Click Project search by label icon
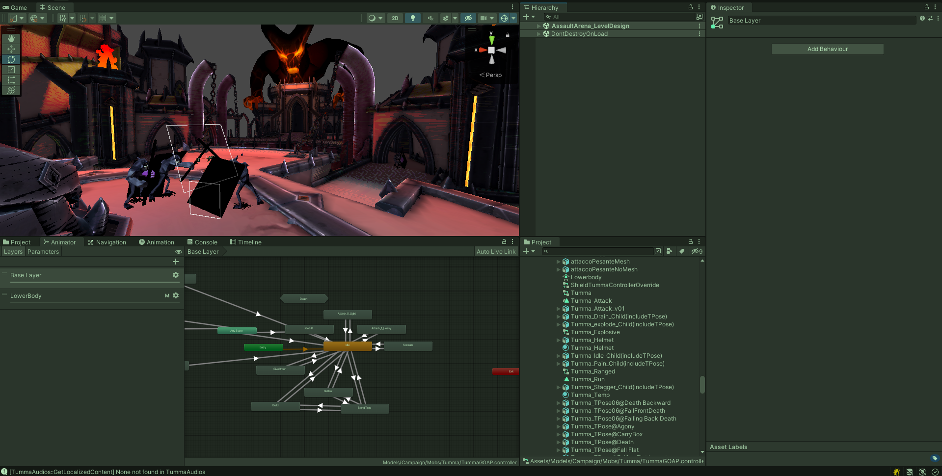Viewport: 942px width, 476px height. (x=682, y=251)
